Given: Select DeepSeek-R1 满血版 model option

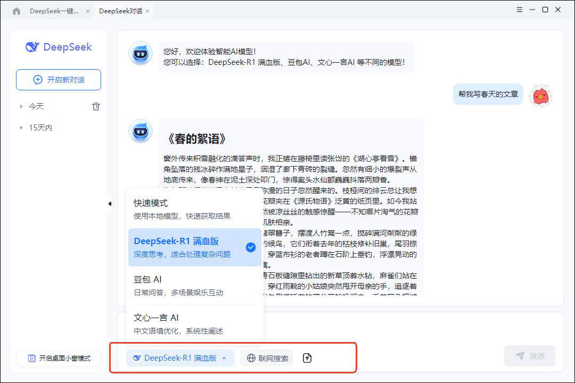Looking at the screenshot, I should [x=194, y=247].
